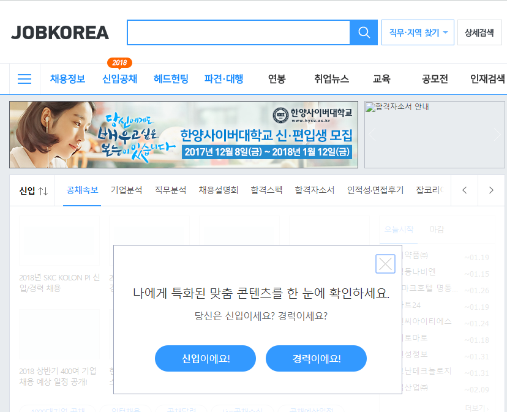Image resolution: width=507 pixels, height=412 pixels.
Task: Open the 신입공채 menu
Action: (x=119, y=79)
